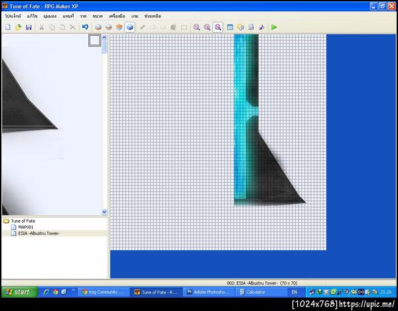
Task: Open a project with the folder icon
Action: (19, 27)
